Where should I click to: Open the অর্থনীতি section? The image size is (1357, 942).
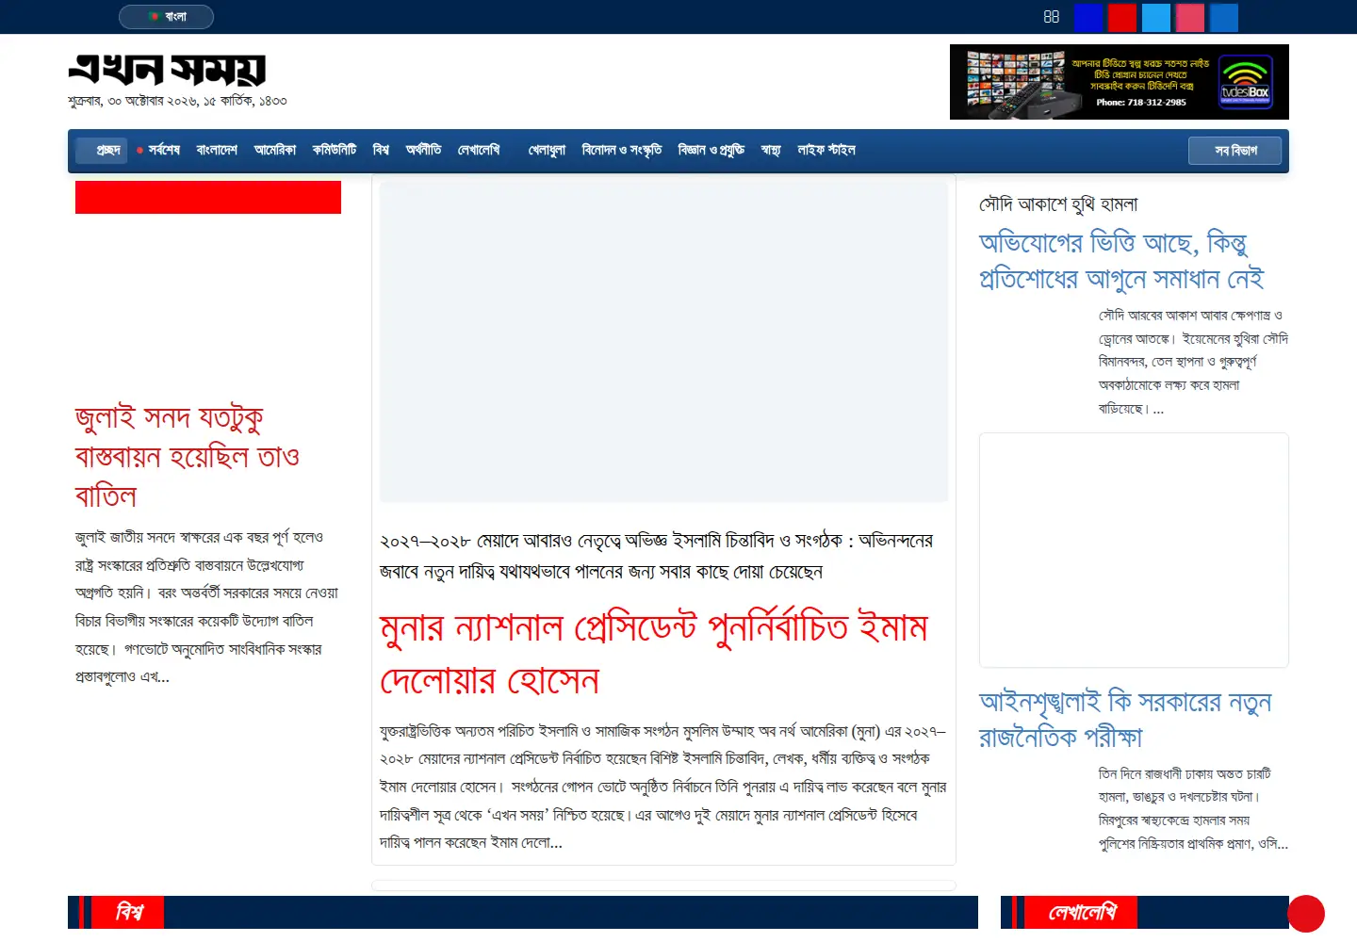tap(423, 150)
